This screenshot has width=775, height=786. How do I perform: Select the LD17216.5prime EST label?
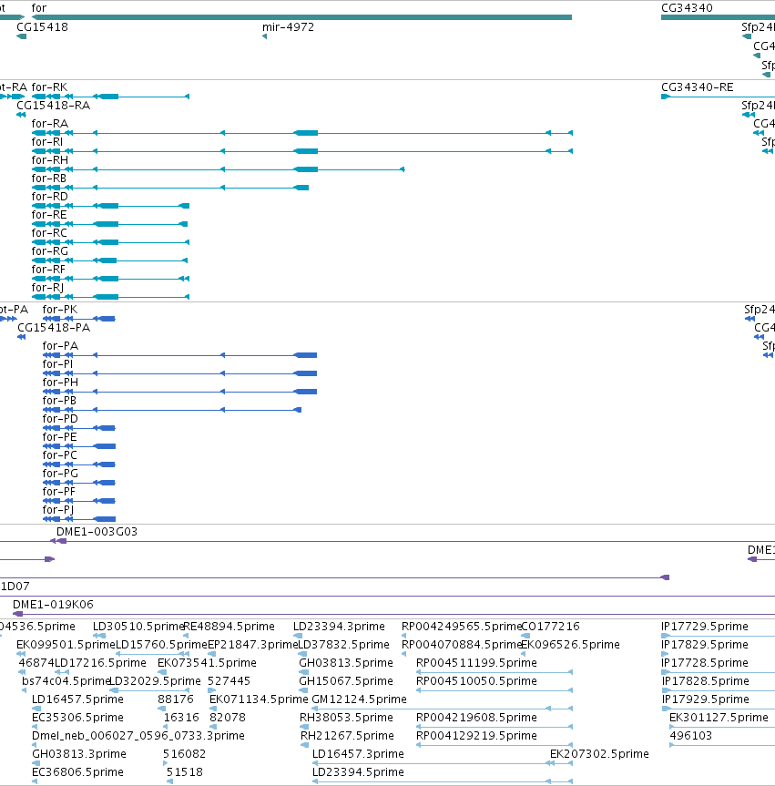pos(100,663)
